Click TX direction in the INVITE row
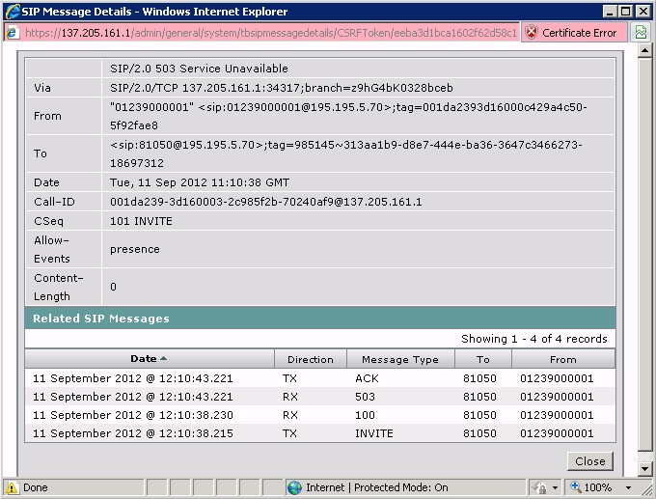This screenshot has width=656, height=499. pos(289,433)
